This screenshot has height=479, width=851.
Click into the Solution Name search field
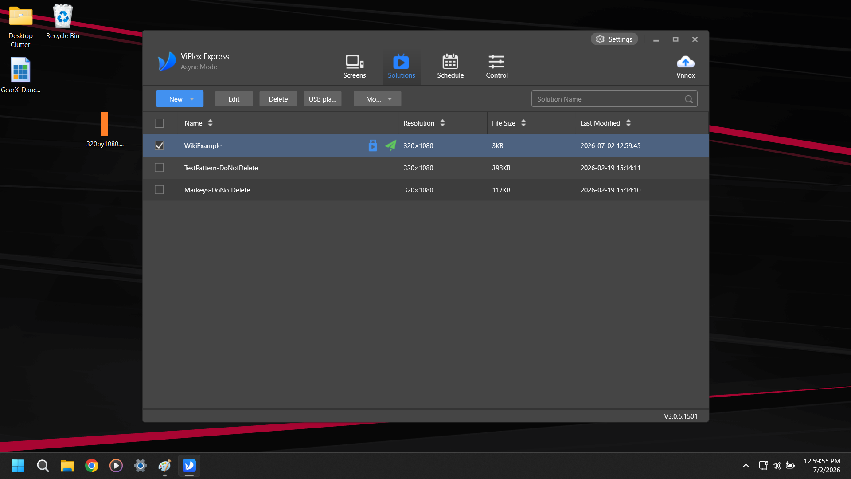coord(609,99)
